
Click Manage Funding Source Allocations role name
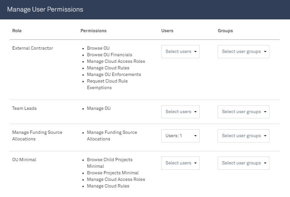(x=37, y=135)
